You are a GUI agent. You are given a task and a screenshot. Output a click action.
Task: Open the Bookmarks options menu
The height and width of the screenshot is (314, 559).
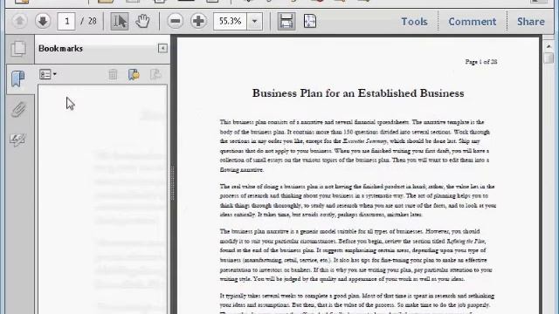[x=48, y=74]
